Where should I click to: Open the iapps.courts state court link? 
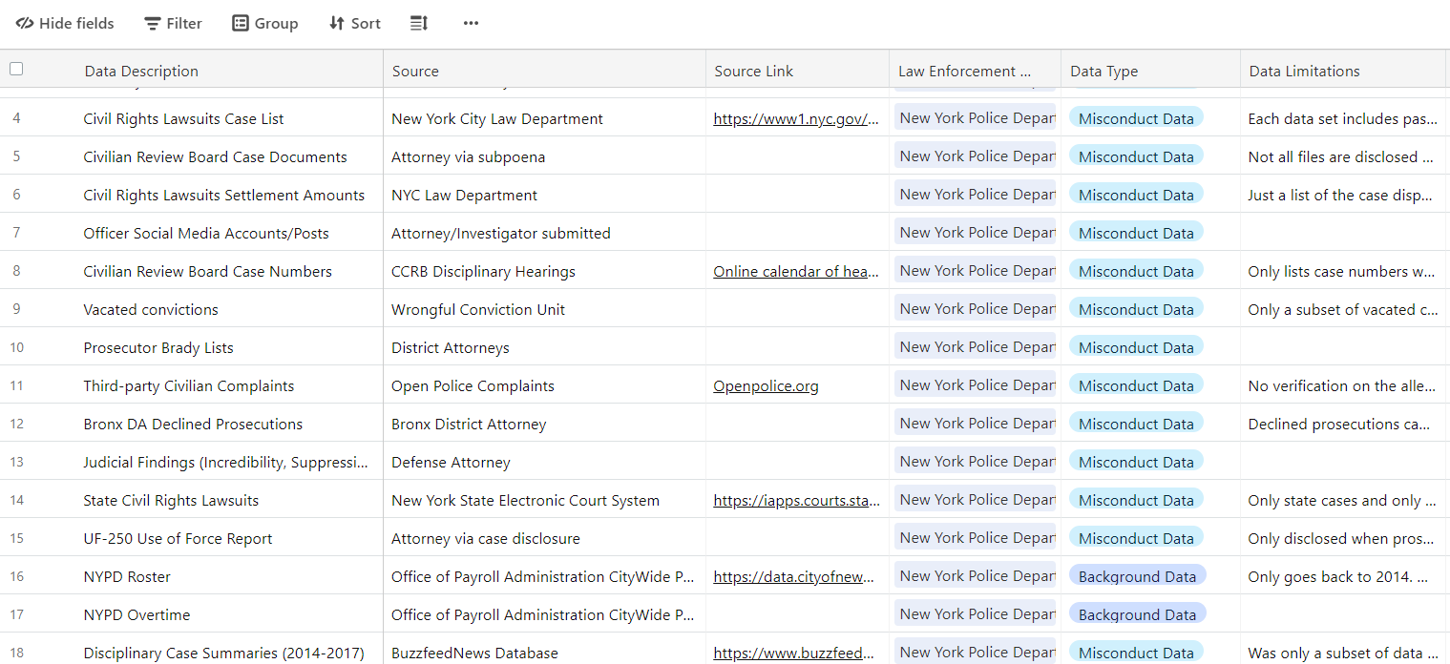point(796,500)
